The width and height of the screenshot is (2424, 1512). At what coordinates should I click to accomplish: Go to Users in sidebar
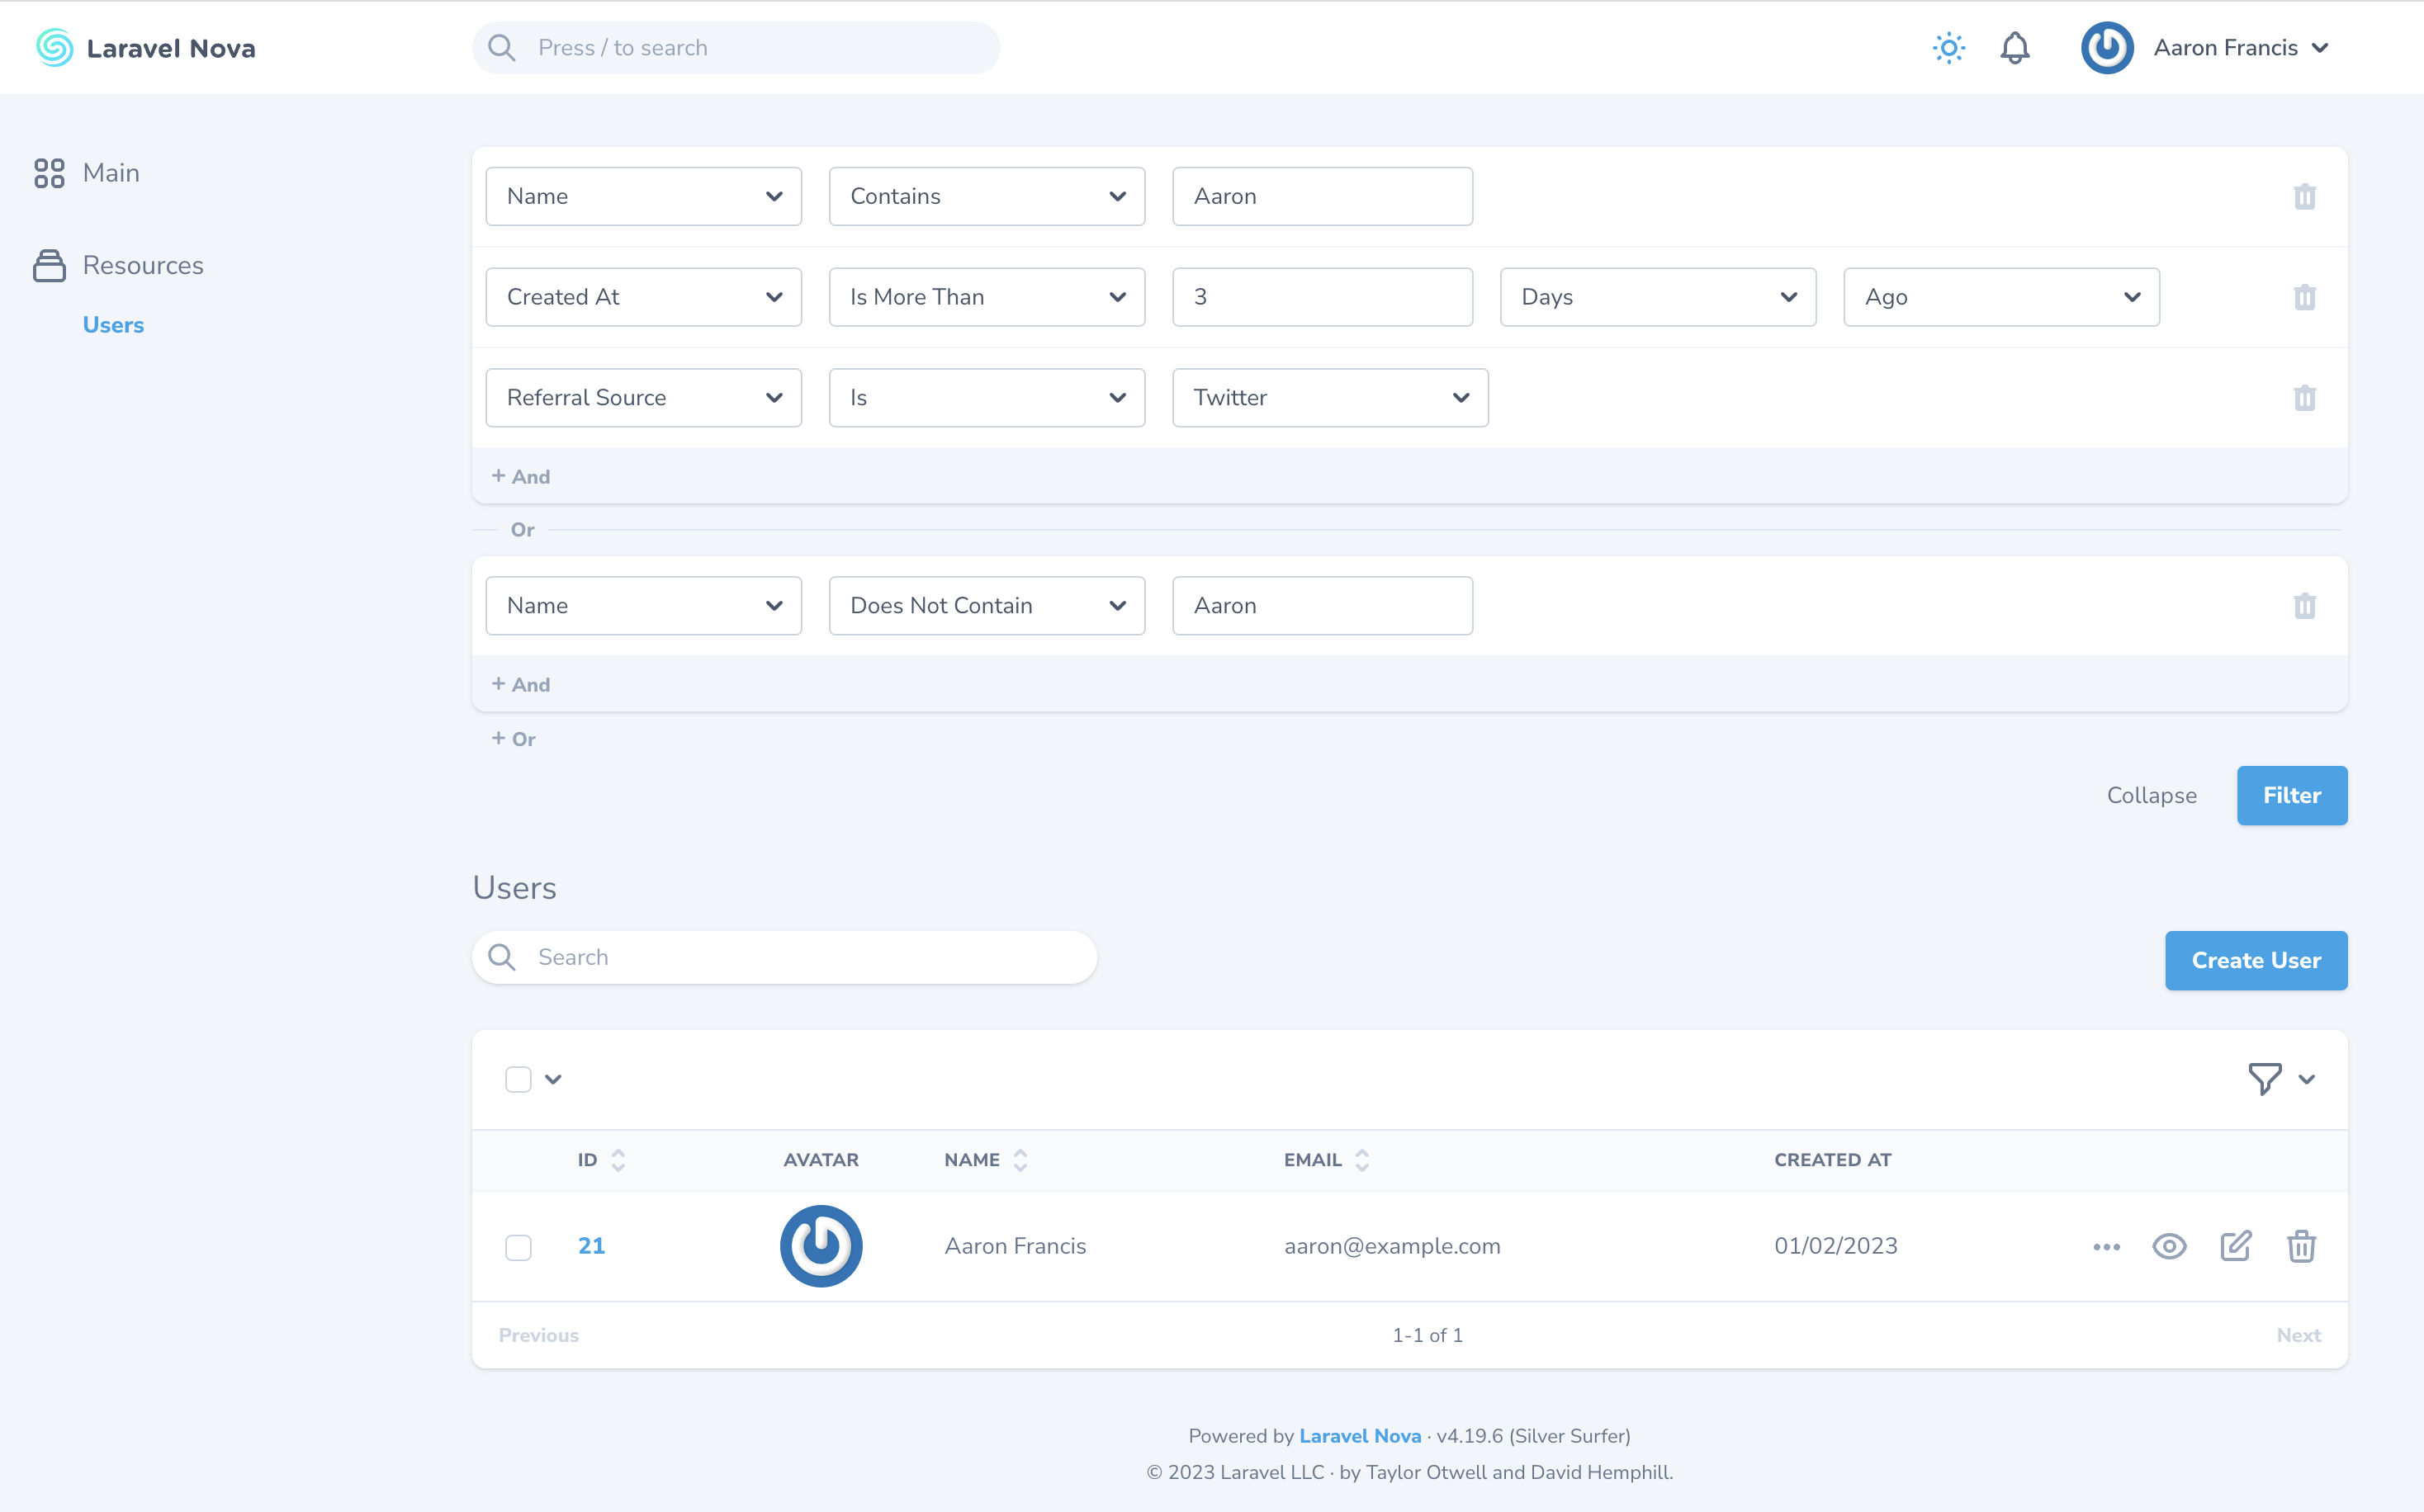[x=113, y=325]
